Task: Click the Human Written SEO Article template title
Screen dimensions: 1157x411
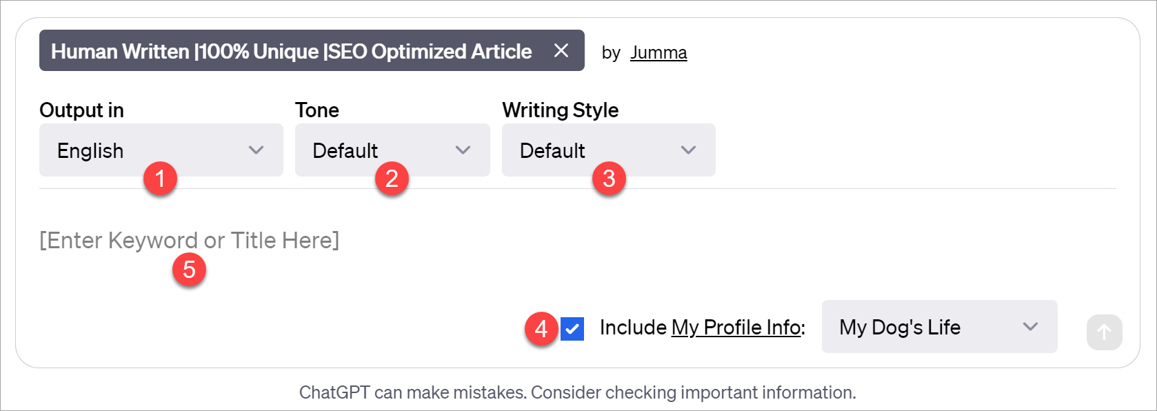Action: (x=291, y=52)
